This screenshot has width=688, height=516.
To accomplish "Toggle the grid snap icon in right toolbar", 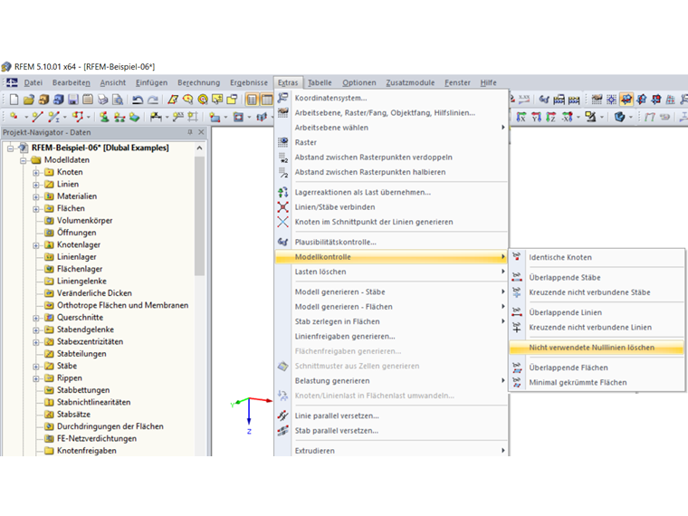I will 612,100.
